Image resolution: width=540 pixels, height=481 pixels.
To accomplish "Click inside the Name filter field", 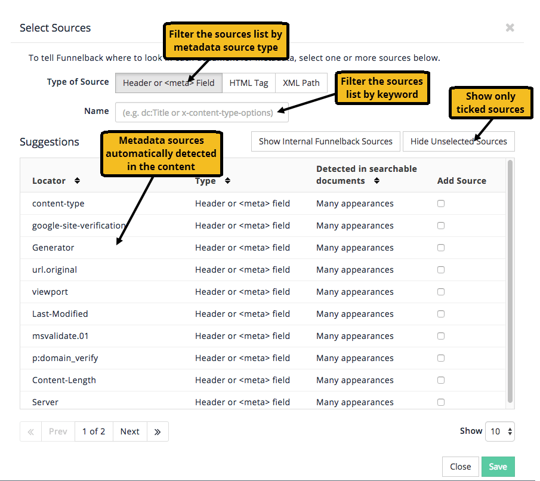I will click(201, 112).
